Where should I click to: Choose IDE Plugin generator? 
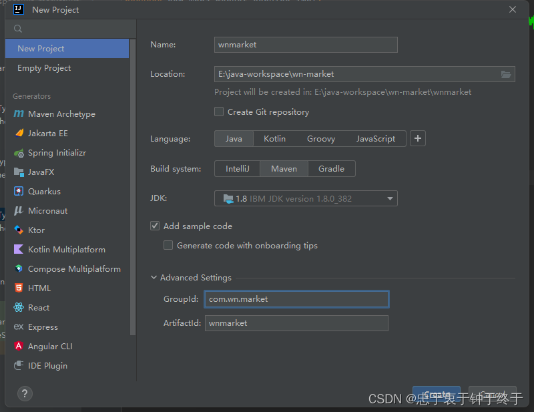click(x=67, y=366)
